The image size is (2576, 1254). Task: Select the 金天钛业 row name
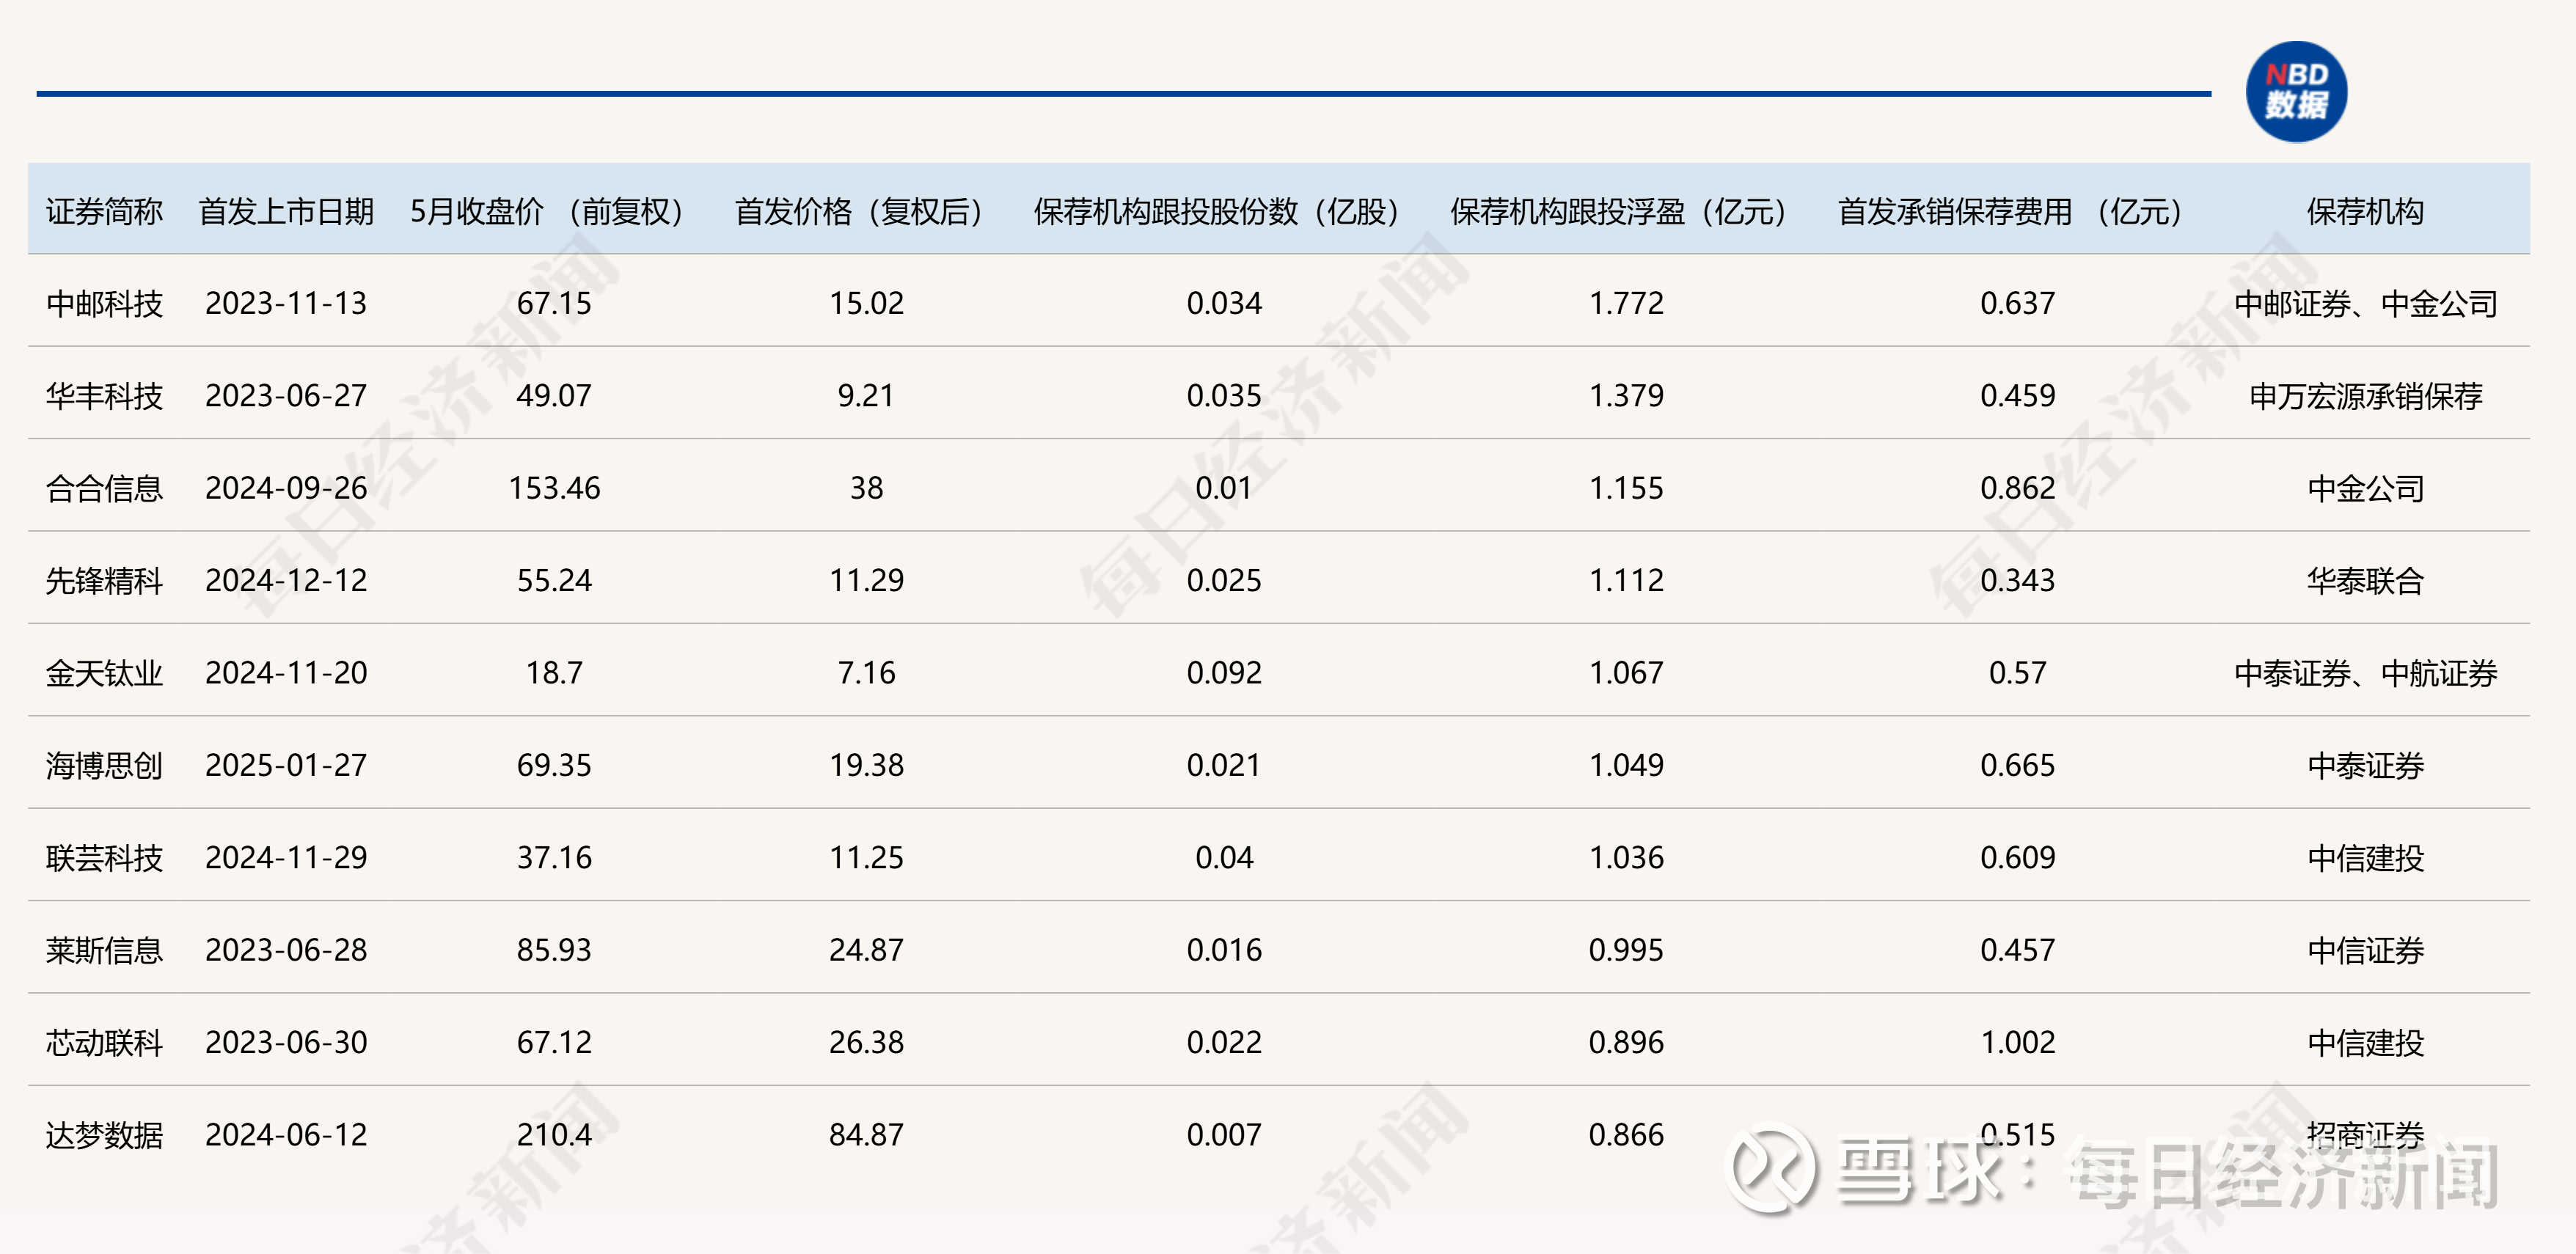[x=104, y=673]
